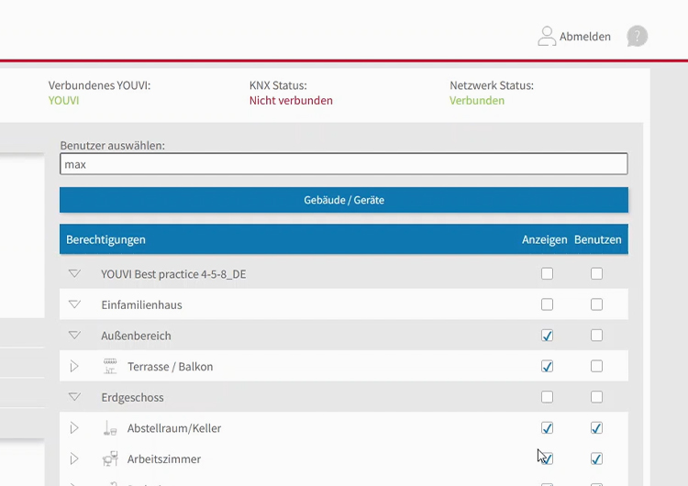Check Anzeigen for Einfamilienhaus

click(x=547, y=304)
